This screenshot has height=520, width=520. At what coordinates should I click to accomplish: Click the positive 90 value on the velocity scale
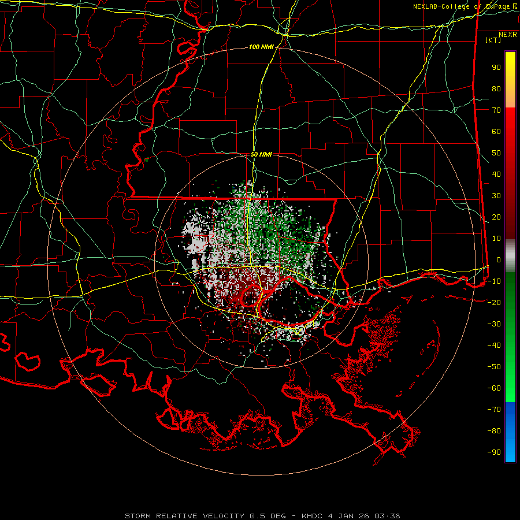[x=496, y=68]
